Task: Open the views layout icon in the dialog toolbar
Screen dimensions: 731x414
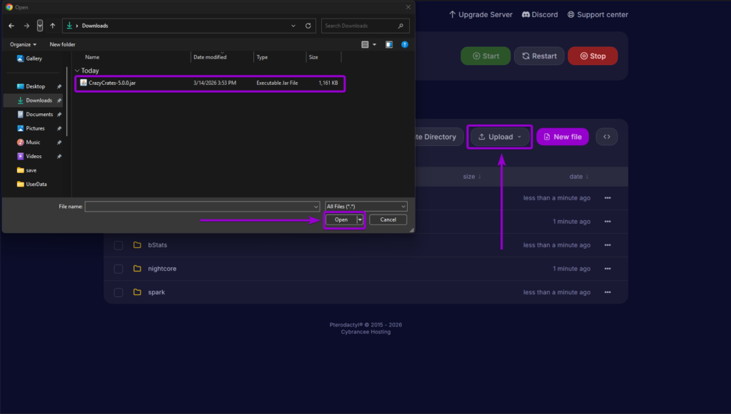Action: tap(365, 43)
